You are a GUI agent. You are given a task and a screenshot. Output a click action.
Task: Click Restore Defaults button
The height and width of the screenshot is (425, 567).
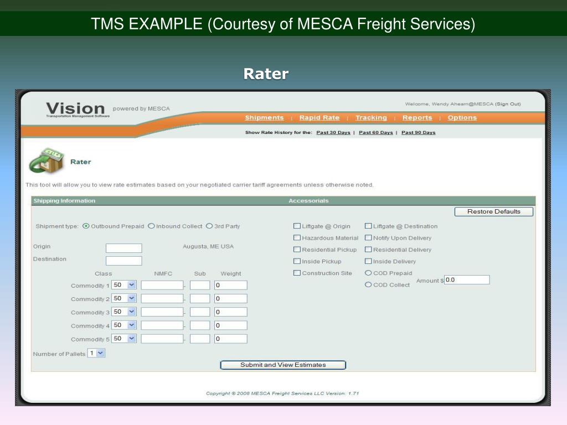(x=493, y=212)
